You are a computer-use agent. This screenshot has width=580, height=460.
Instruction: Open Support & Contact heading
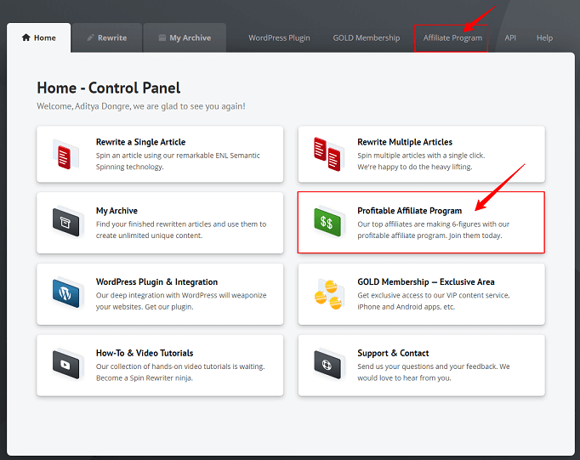tap(393, 353)
